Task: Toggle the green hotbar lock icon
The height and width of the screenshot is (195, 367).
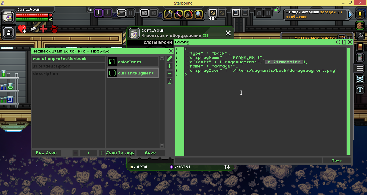Action: point(276,10)
